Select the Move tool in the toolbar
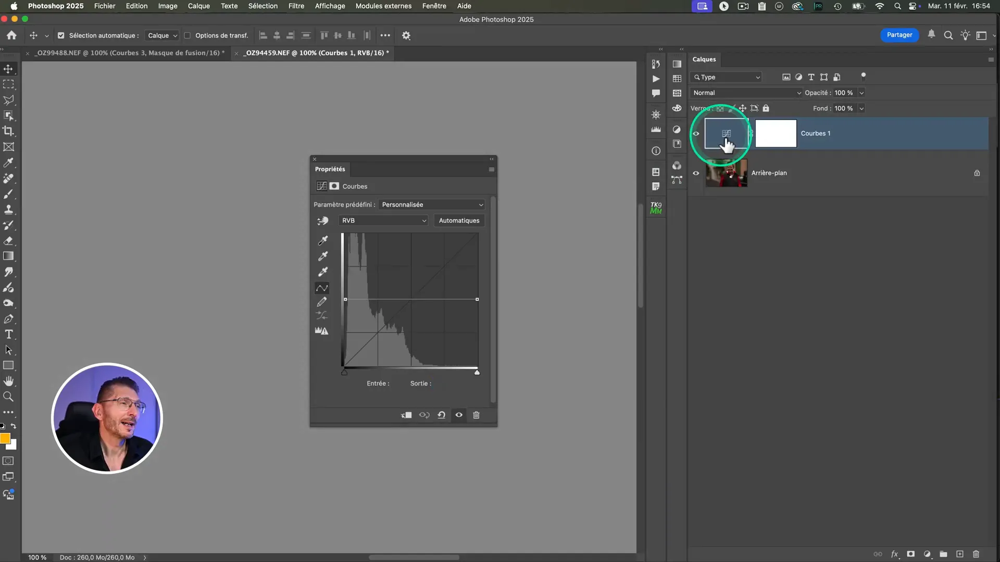This screenshot has height=562, width=1000. tap(8, 69)
